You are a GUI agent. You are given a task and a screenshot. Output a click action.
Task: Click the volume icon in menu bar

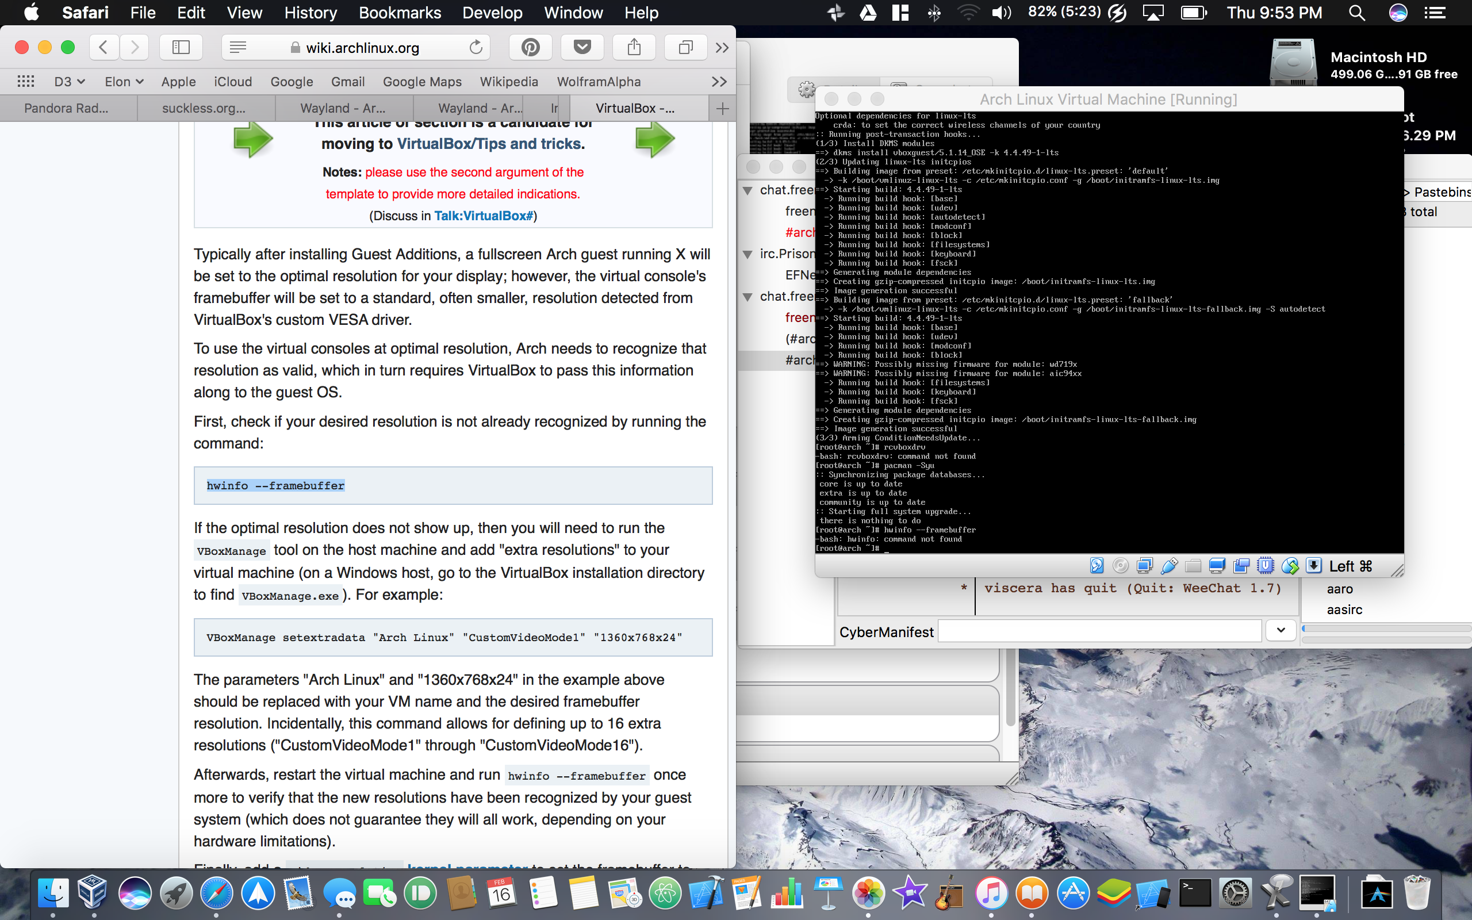(x=1001, y=13)
